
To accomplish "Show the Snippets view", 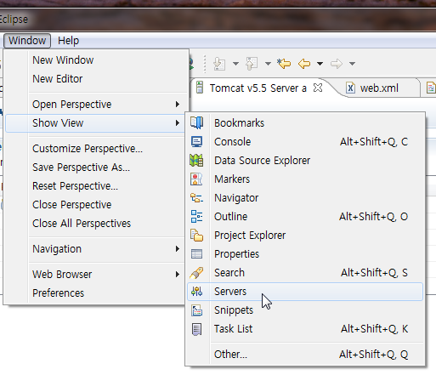I will pyautogui.click(x=305, y=310).
